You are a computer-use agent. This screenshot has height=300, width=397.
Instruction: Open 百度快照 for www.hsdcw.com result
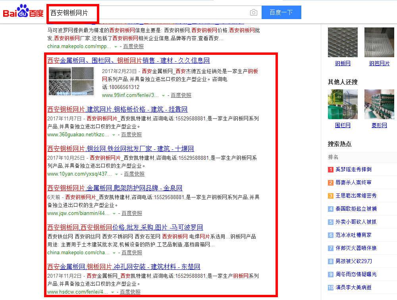(130, 292)
